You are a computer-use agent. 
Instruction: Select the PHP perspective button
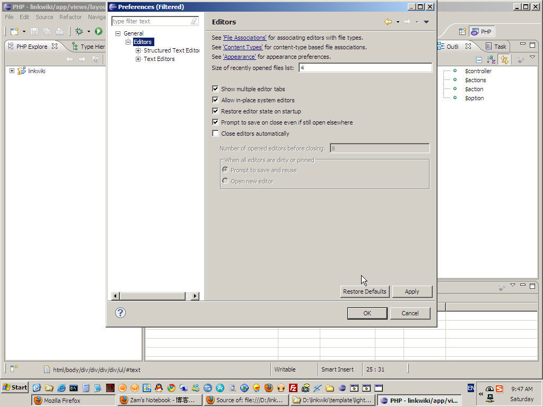pos(481,31)
